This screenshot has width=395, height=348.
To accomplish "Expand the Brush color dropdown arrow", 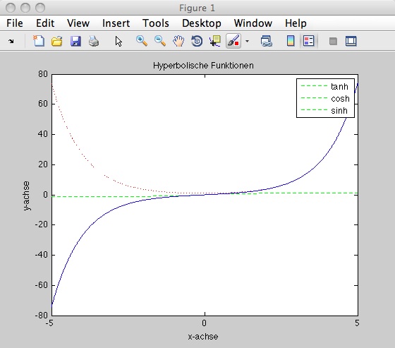I will (247, 41).
